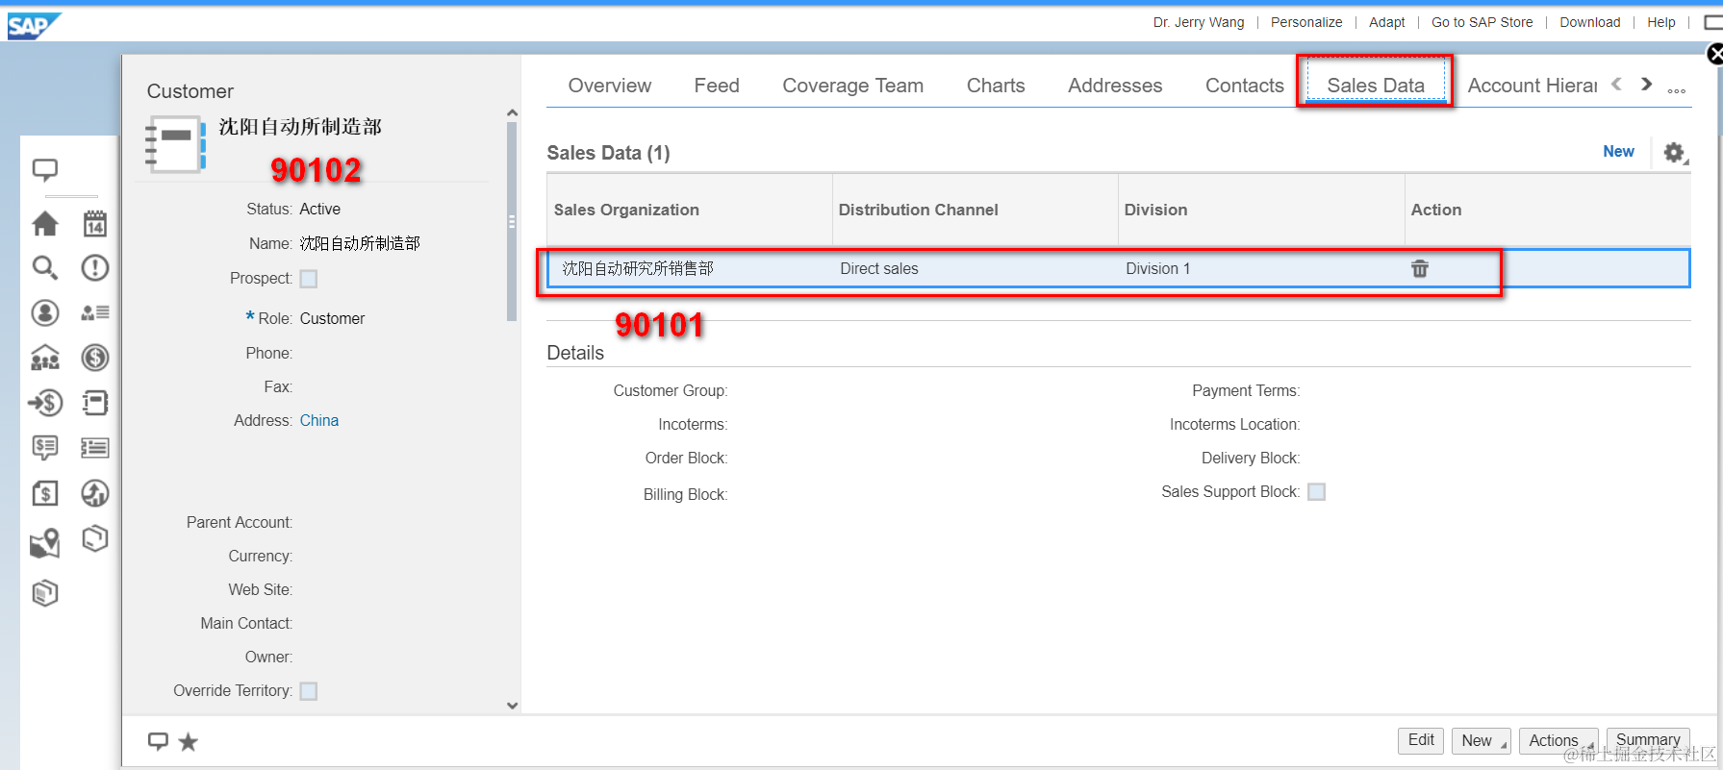Open the people-under-roof sidebar icon

click(45, 358)
